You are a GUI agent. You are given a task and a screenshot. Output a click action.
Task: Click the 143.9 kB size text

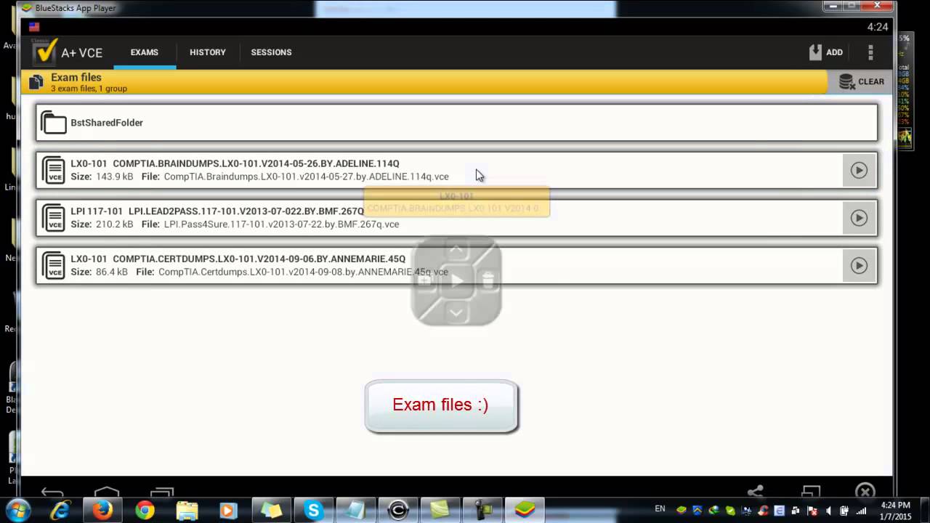114,177
